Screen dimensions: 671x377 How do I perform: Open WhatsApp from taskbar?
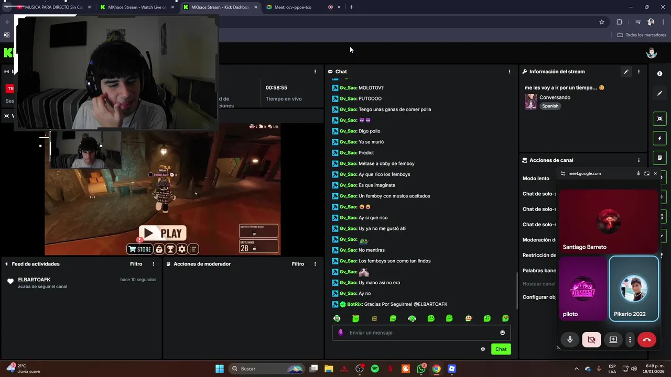click(x=421, y=369)
